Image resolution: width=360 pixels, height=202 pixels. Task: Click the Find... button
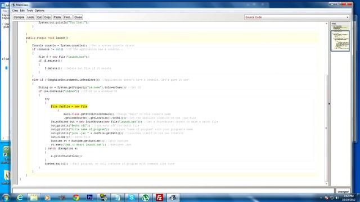click(x=67, y=17)
